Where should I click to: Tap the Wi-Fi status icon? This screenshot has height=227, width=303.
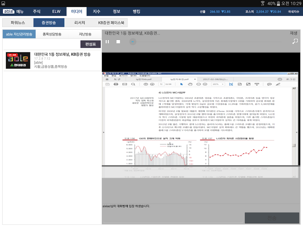[263, 3]
